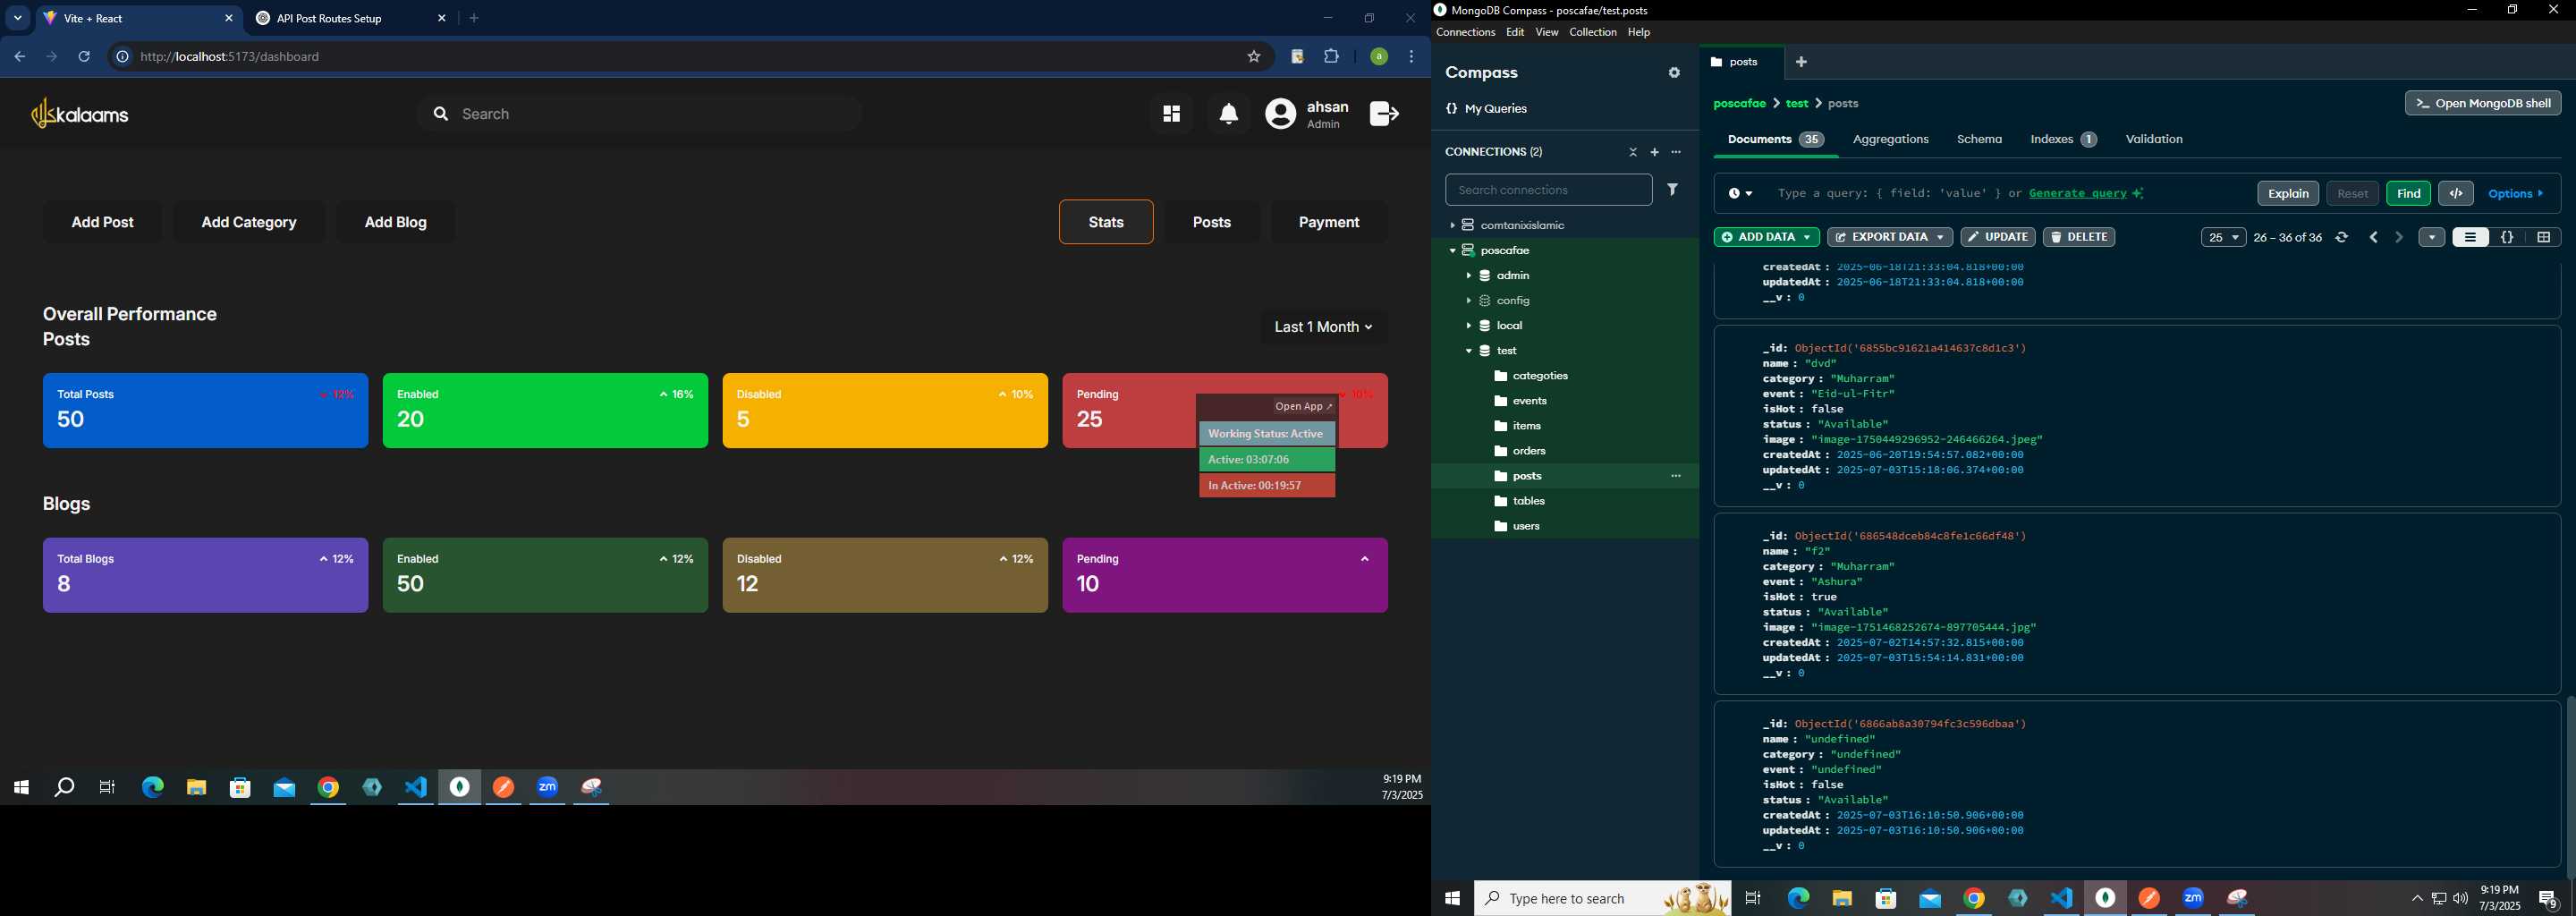This screenshot has width=2576, height=916.
Task: Go back in the Chrome browser
Action: [19, 57]
